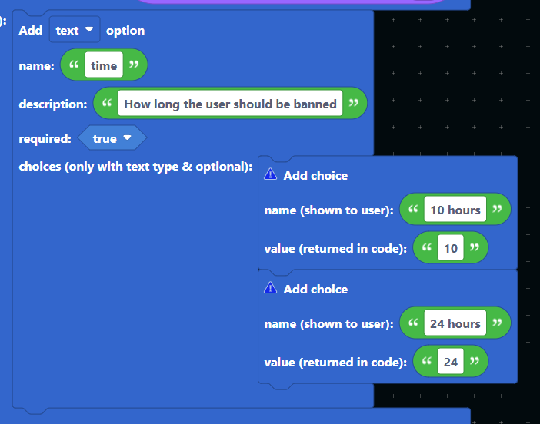Select first 'Add choice' block title
Screen dimensions: 540x424
pyautogui.click(x=315, y=176)
